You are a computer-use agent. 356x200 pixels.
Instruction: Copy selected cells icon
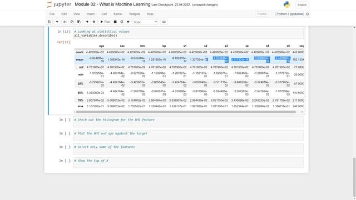pyautogui.click(x=72, y=22)
